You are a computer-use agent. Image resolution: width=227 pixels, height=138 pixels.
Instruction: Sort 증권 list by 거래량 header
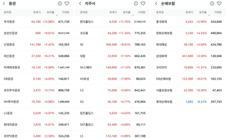[x=66, y=12]
